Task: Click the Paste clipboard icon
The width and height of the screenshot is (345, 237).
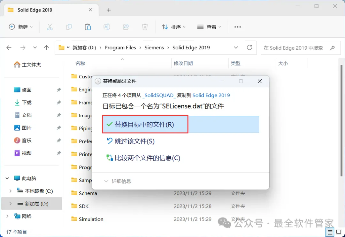Action: tap(88, 27)
